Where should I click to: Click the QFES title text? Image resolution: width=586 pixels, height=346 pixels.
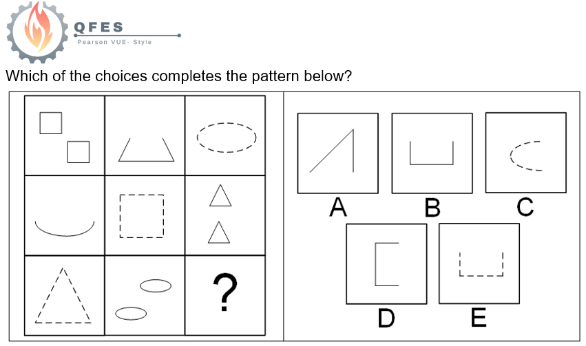[98, 28]
